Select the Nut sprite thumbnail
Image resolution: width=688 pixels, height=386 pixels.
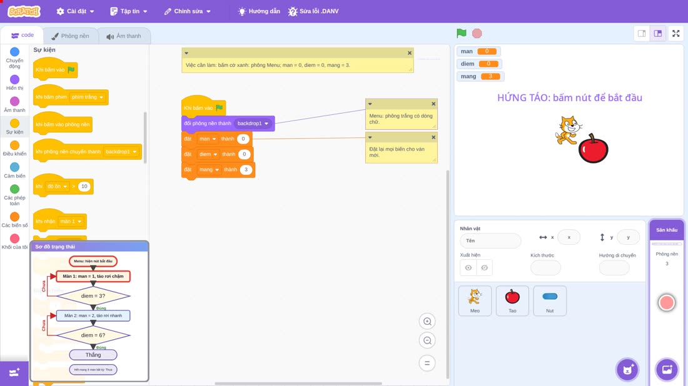click(550, 300)
